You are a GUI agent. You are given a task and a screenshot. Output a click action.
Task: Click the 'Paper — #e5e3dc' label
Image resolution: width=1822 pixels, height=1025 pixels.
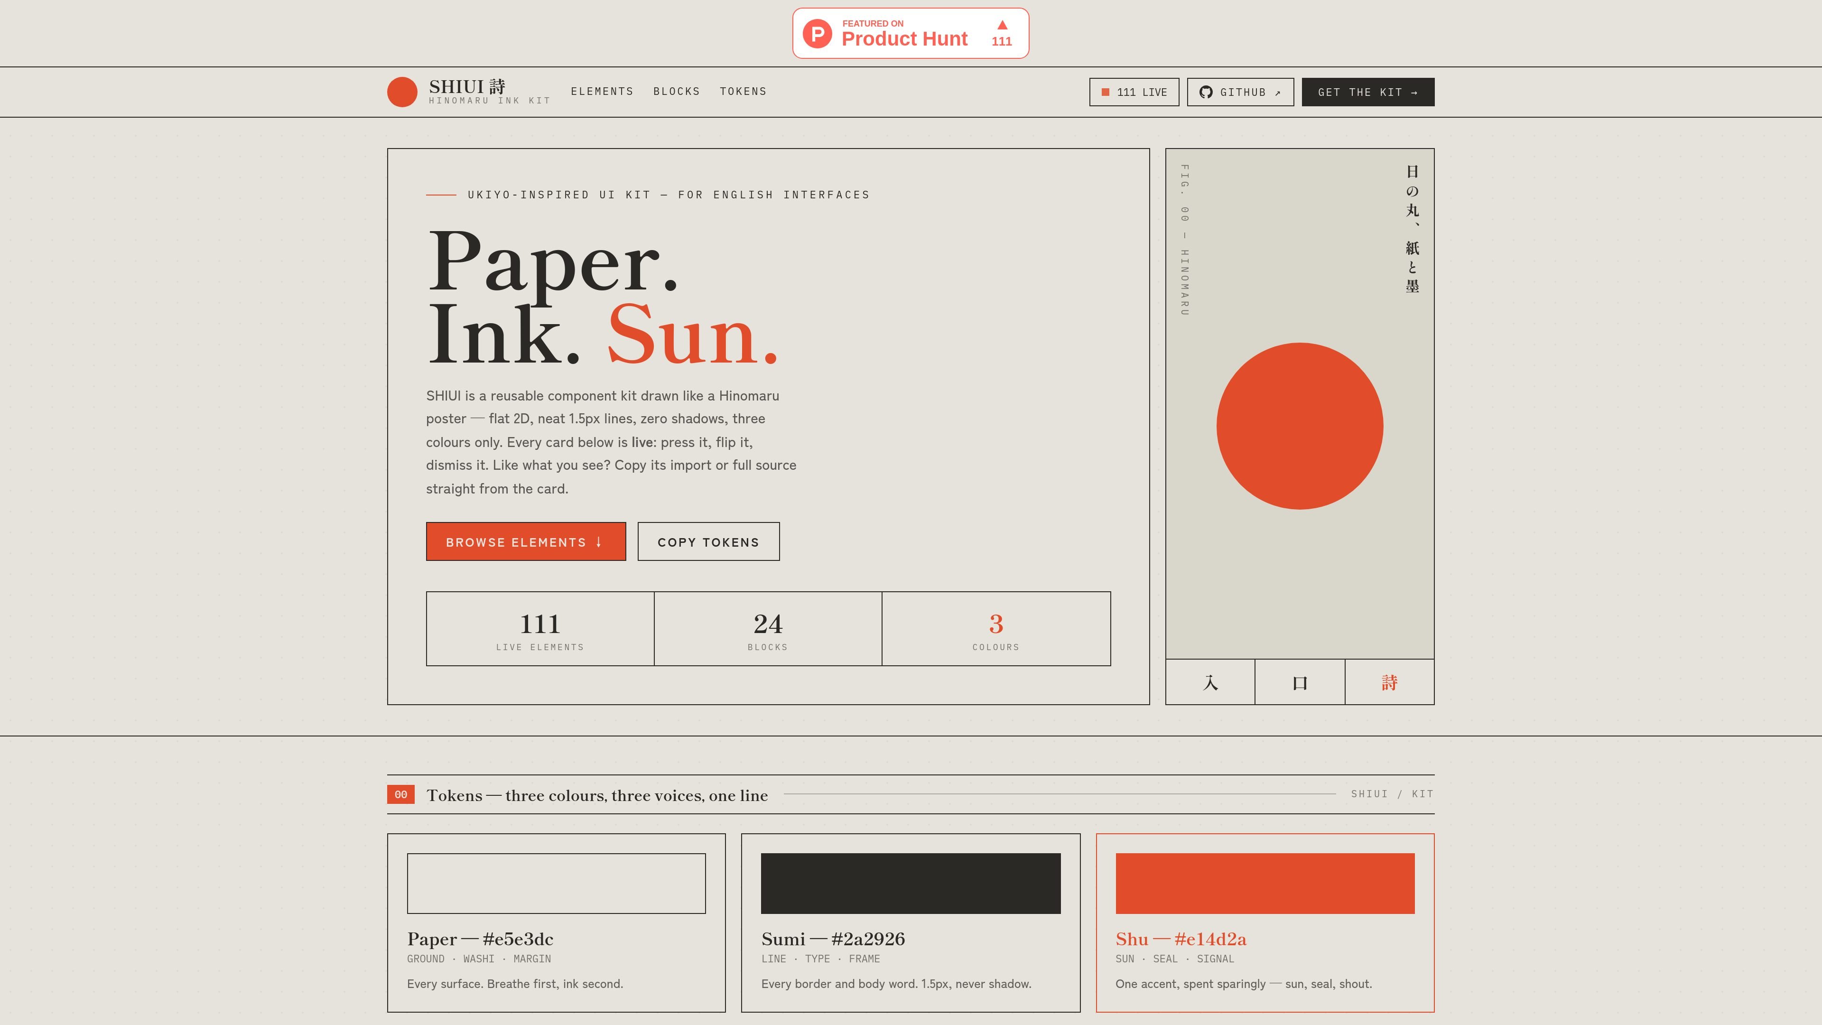480,939
